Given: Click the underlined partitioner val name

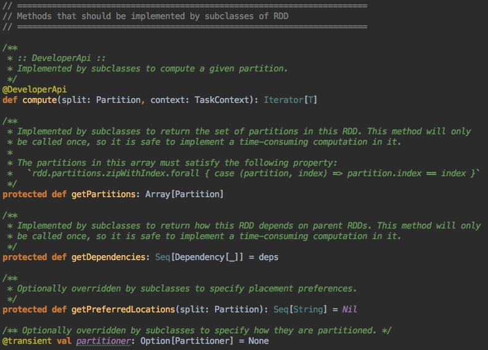Looking at the screenshot, I should pos(102,341).
